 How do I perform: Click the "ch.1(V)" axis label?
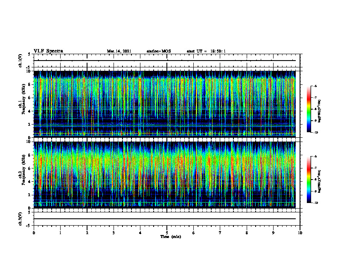click(x=20, y=61)
